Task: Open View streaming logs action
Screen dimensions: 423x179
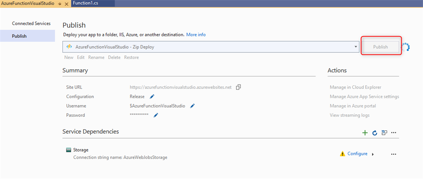Action: click(349, 115)
